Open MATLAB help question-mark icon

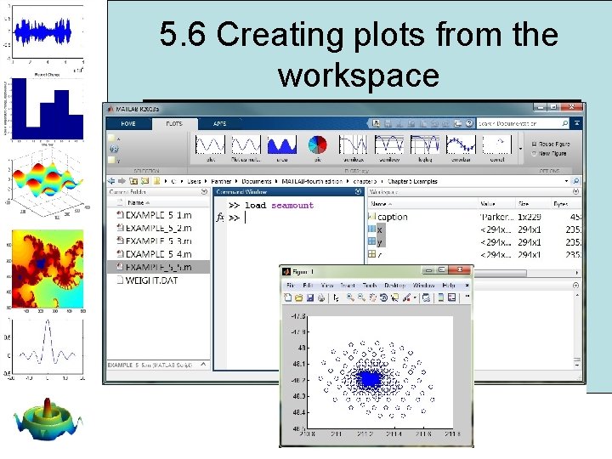[469, 123]
